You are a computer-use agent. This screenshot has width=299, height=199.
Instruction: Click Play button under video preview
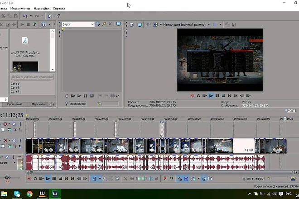(211, 95)
